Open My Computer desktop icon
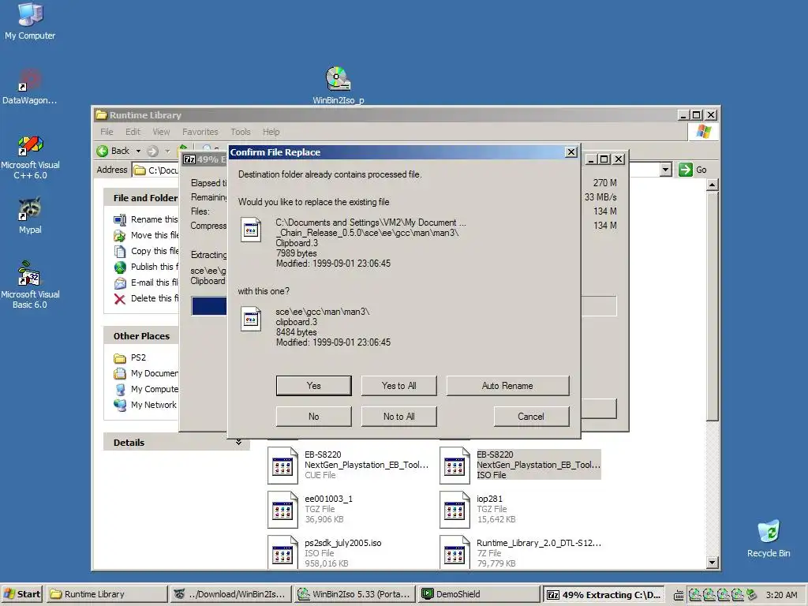Image resolution: width=808 pixels, height=606 pixels. coord(30,21)
